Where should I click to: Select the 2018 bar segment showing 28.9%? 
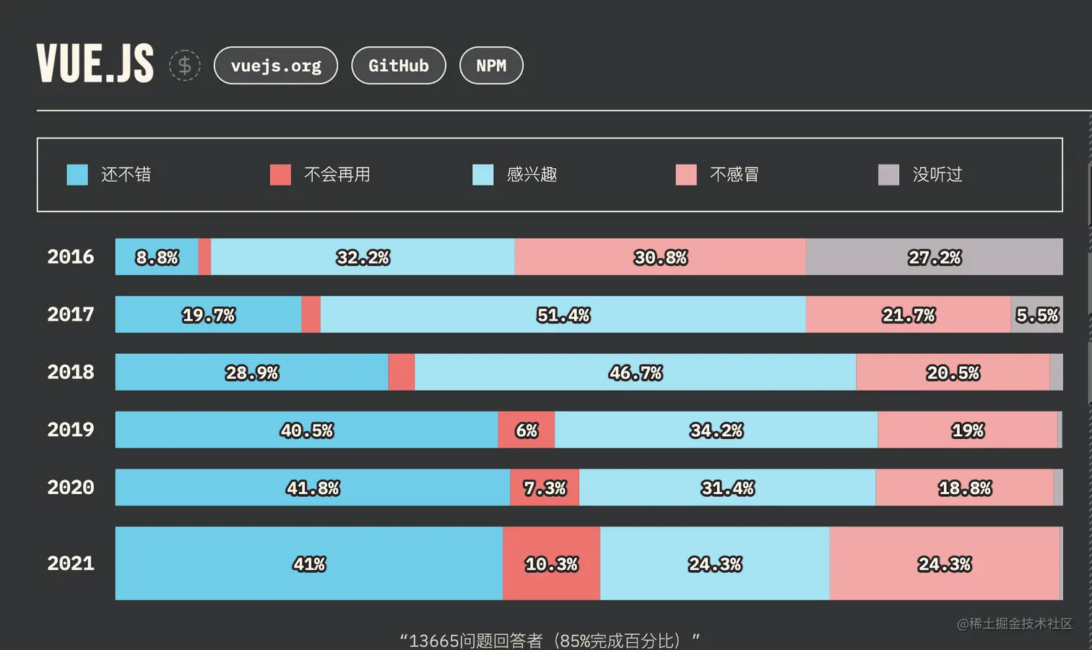point(251,372)
